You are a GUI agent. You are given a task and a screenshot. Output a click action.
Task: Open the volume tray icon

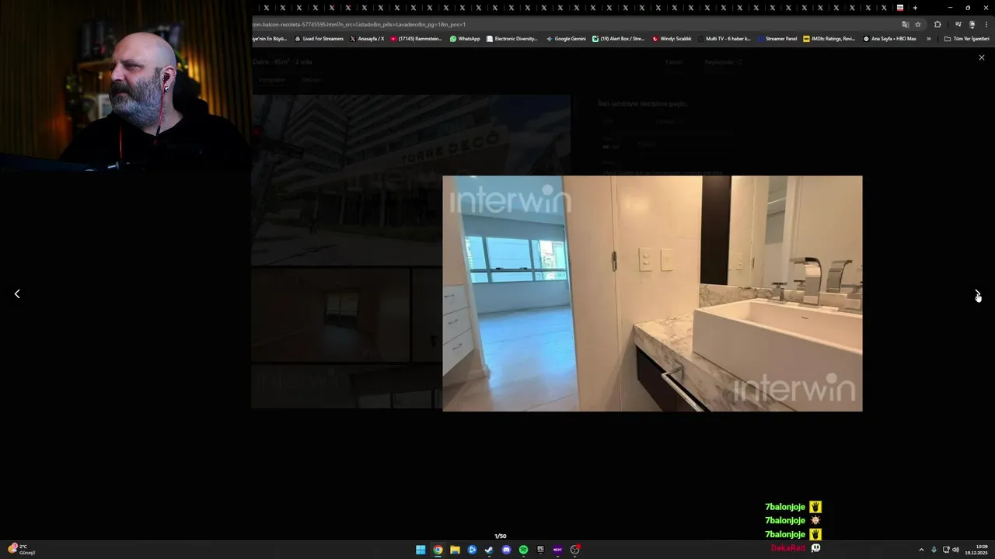coord(955,550)
